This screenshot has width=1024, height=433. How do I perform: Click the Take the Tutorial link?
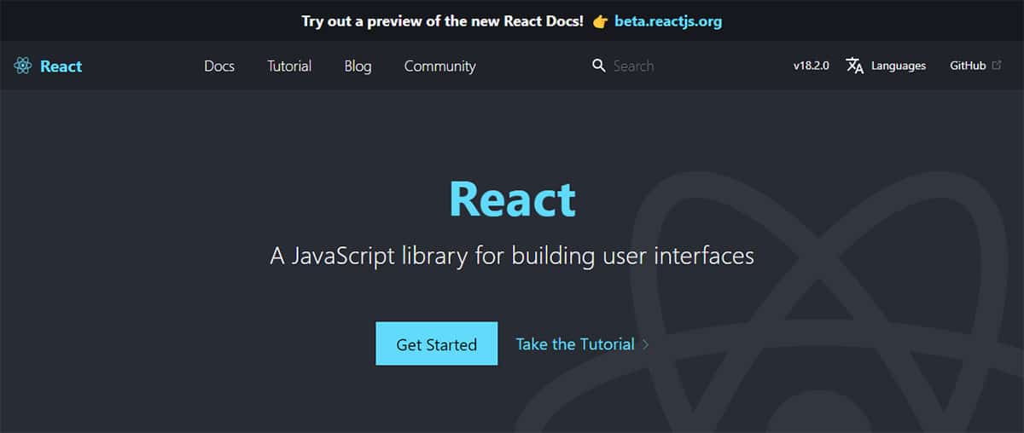click(x=575, y=344)
